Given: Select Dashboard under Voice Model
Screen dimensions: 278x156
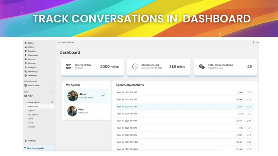Looking at the screenshot, I should 33,106.
